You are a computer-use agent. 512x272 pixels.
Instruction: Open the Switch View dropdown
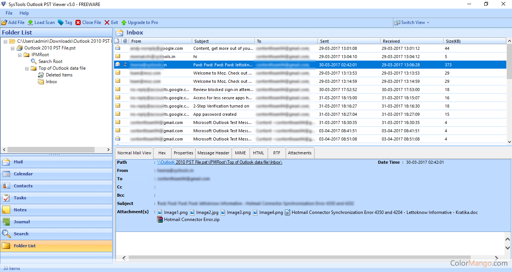coord(412,22)
